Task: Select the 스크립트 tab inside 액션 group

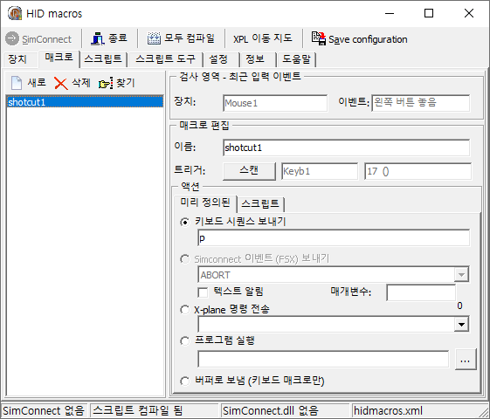Action: pyautogui.click(x=260, y=204)
